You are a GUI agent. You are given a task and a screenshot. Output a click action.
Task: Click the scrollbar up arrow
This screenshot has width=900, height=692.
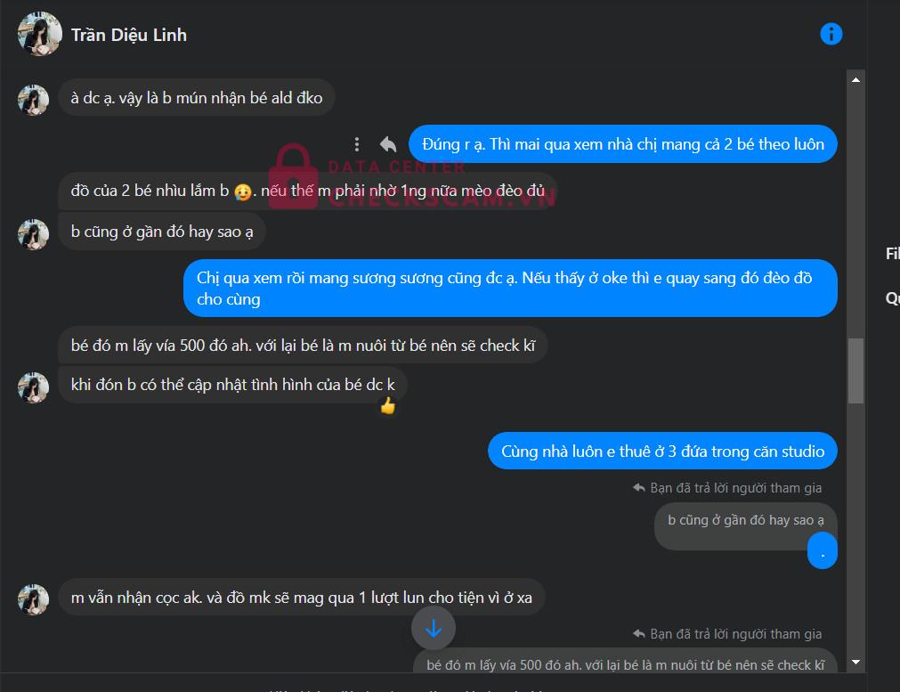pos(855,80)
